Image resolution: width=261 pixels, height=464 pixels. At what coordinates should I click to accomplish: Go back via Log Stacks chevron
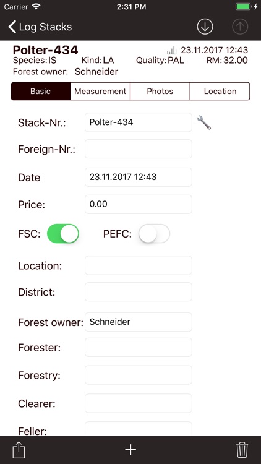(x=12, y=27)
